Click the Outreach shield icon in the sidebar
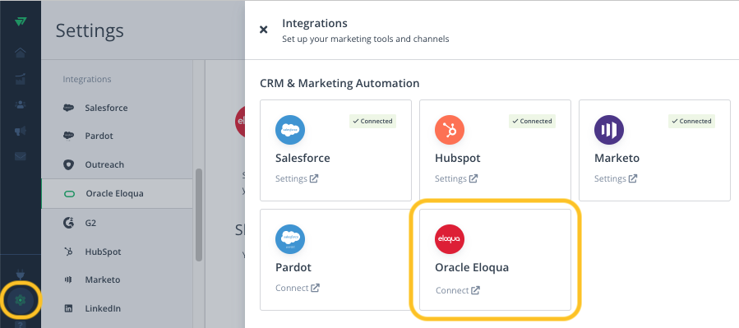Viewport: 739px width, 328px height. (x=68, y=164)
